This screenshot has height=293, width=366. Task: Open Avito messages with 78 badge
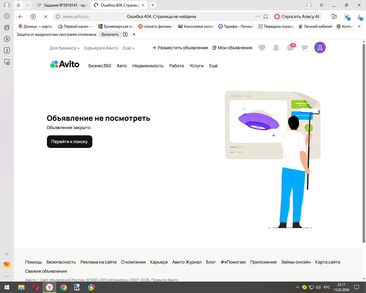tap(291, 47)
